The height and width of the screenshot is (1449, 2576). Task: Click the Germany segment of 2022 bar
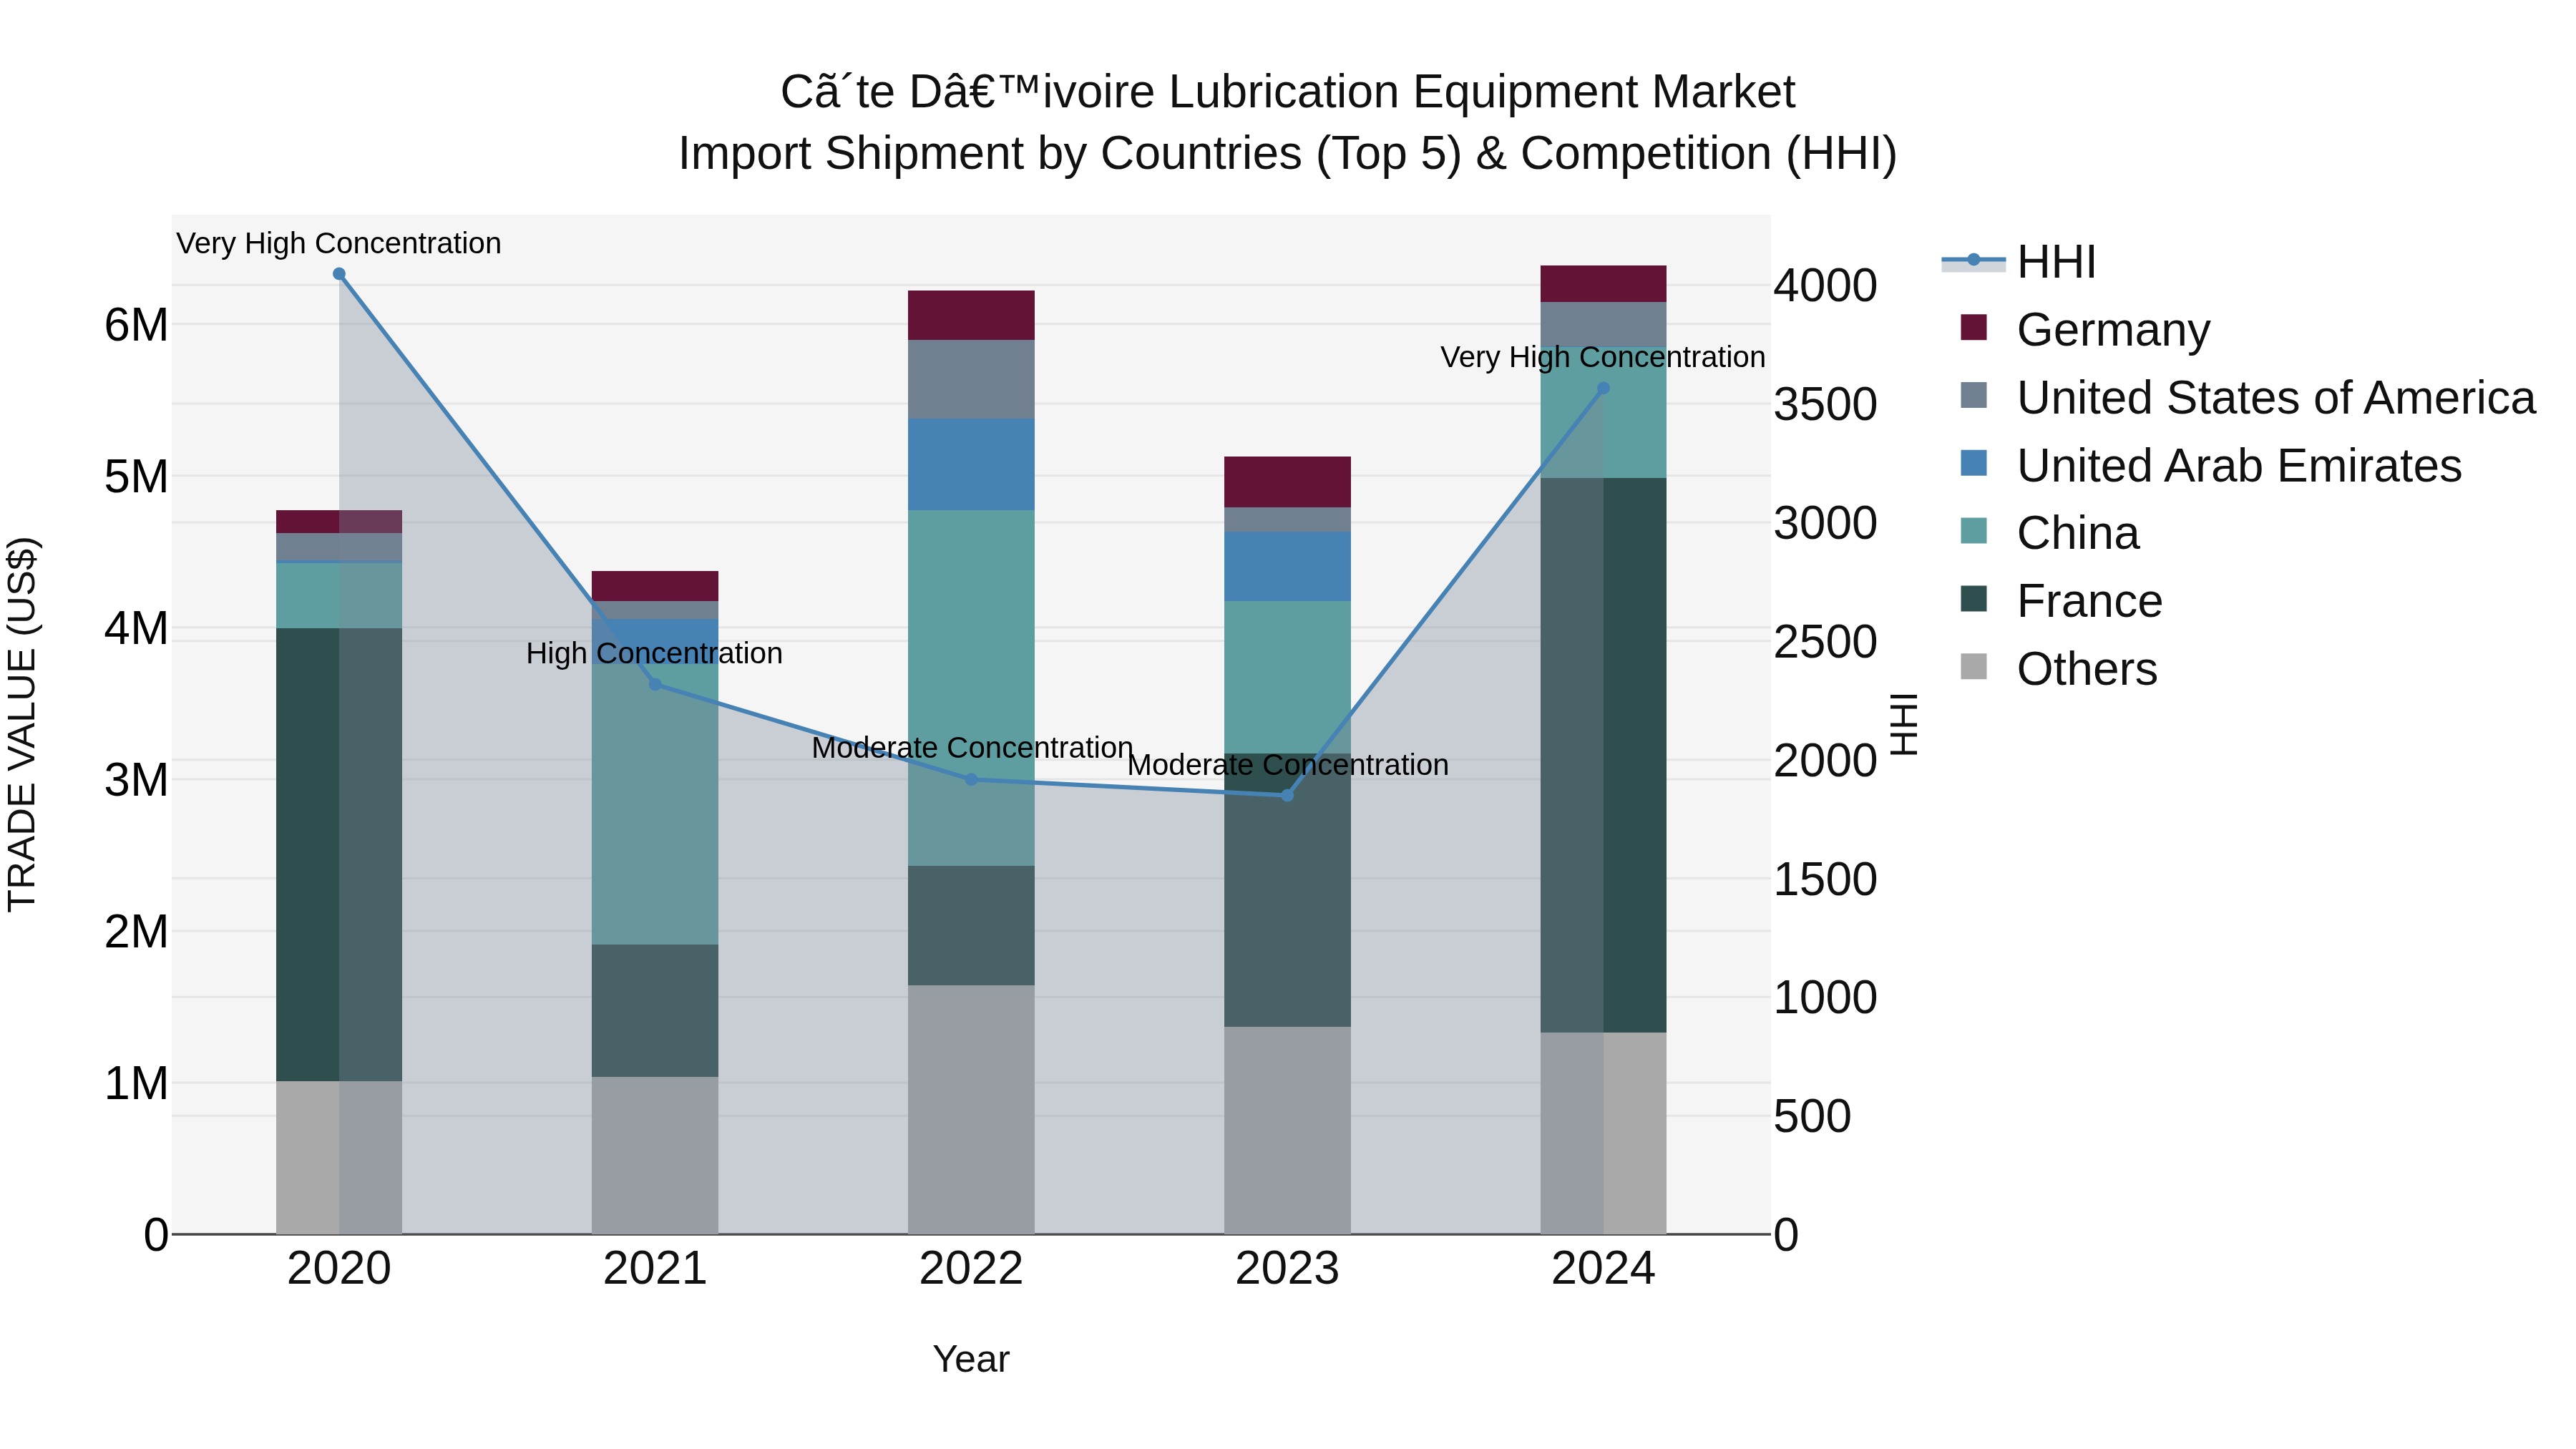tap(971, 315)
